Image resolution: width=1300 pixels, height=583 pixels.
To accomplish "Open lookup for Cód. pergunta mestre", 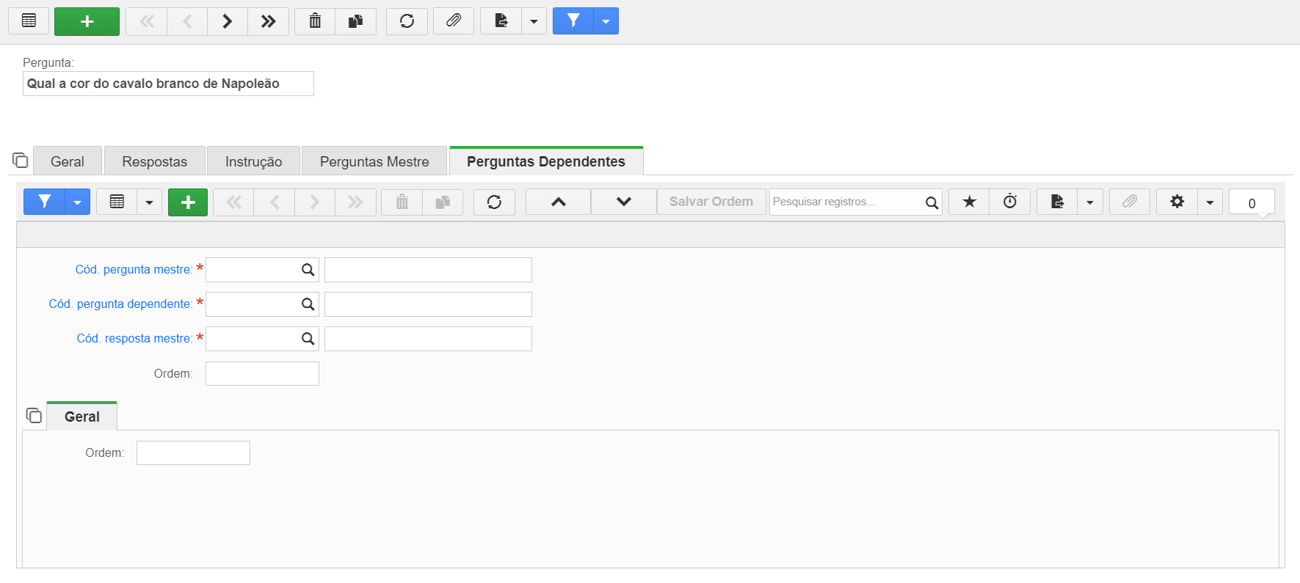I will pyautogui.click(x=308, y=270).
